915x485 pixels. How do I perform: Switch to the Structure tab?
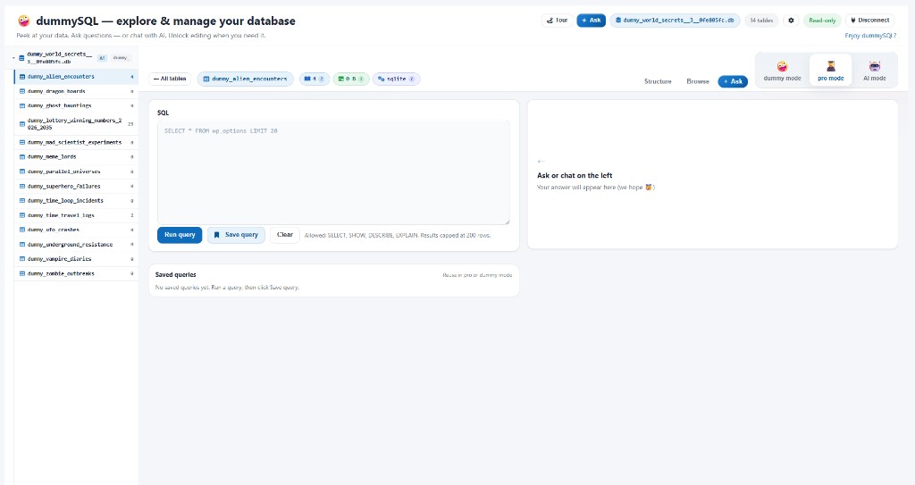click(x=658, y=81)
